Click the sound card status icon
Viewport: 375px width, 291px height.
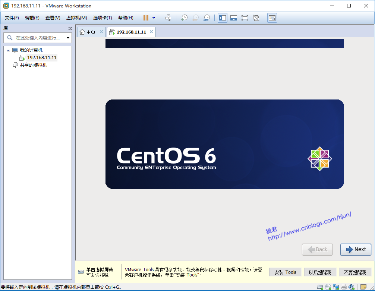pyautogui.click(x=351, y=287)
